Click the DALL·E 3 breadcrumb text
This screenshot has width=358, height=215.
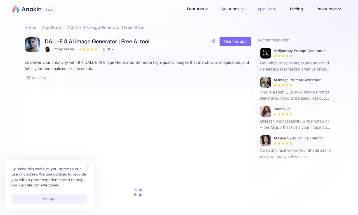pos(106,27)
